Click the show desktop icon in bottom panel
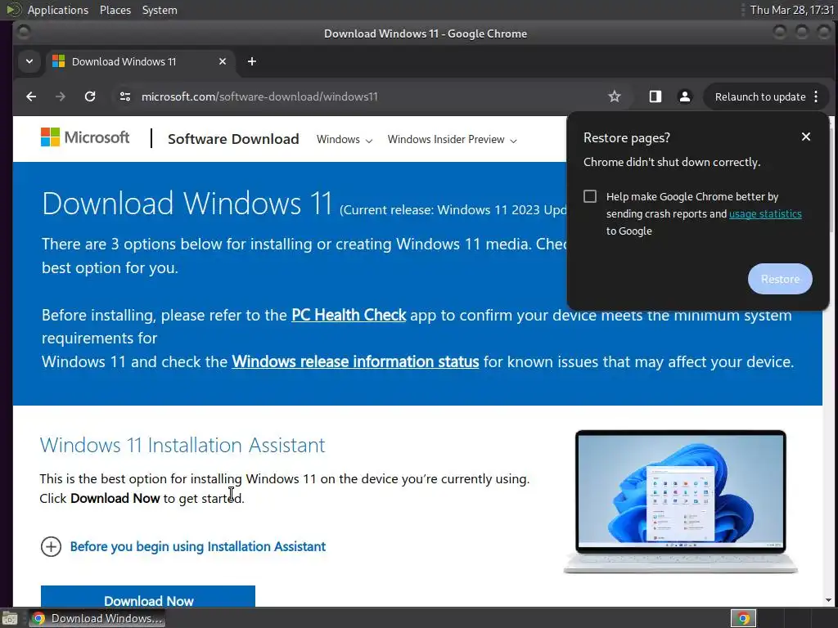This screenshot has height=628, width=838. coord(8,618)
